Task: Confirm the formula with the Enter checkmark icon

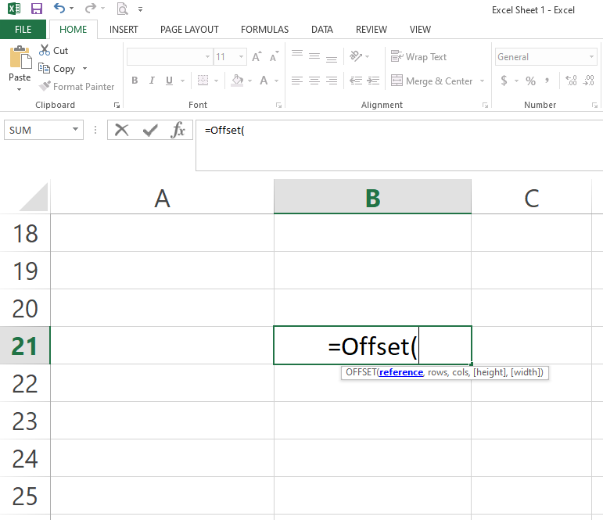Action: point(150,130)
